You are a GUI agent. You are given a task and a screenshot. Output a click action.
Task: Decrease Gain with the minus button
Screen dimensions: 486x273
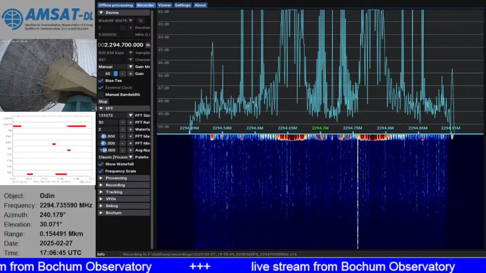122,74
